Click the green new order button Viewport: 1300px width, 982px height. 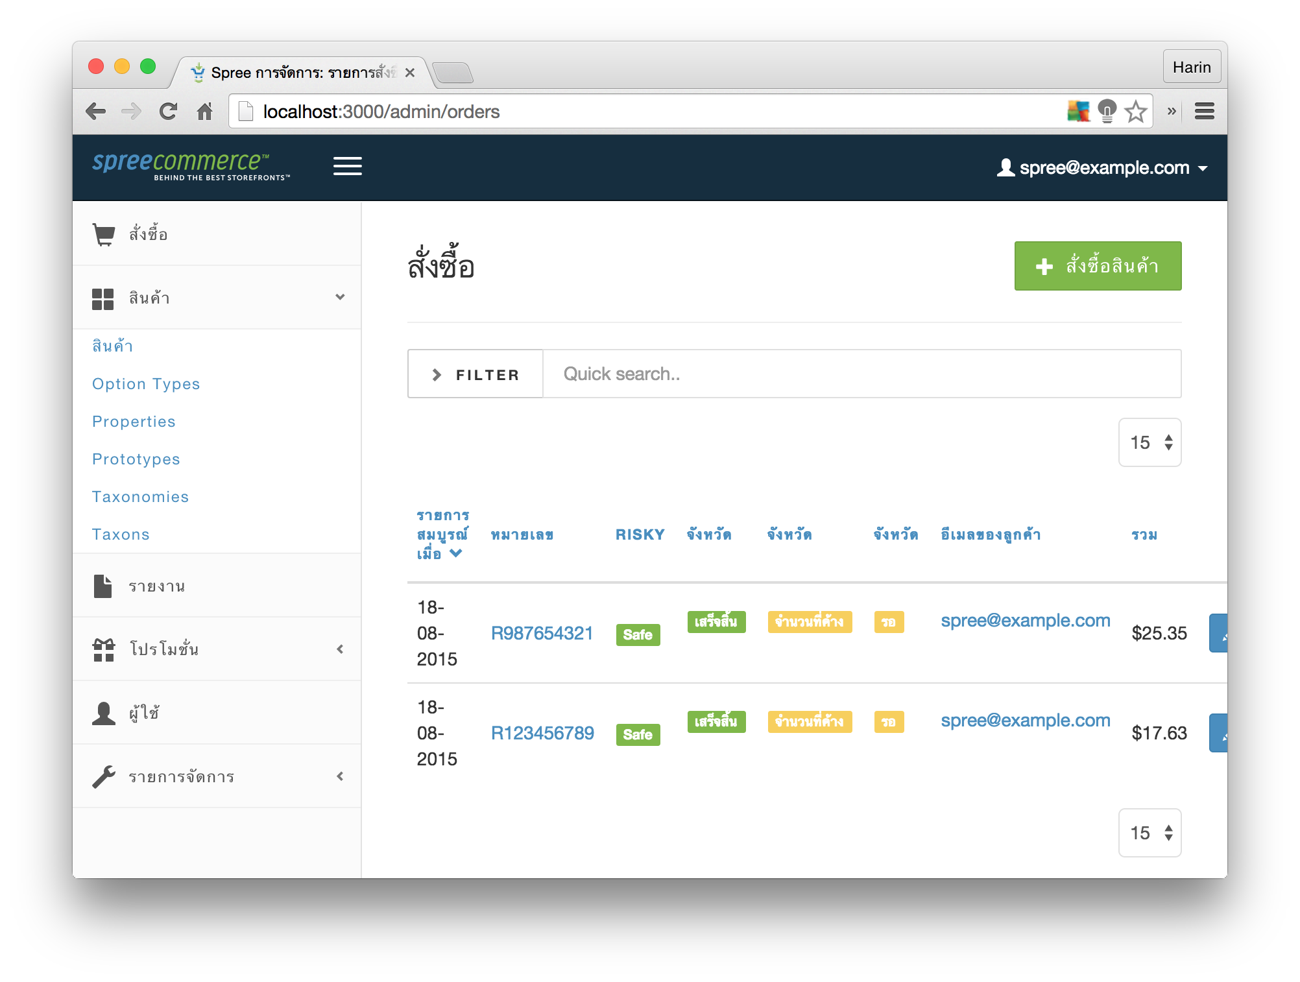(1098, 266)
